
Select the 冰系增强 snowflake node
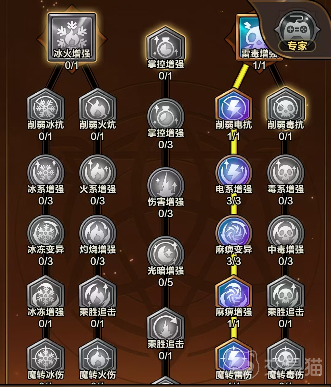click(x=46, y=172)
